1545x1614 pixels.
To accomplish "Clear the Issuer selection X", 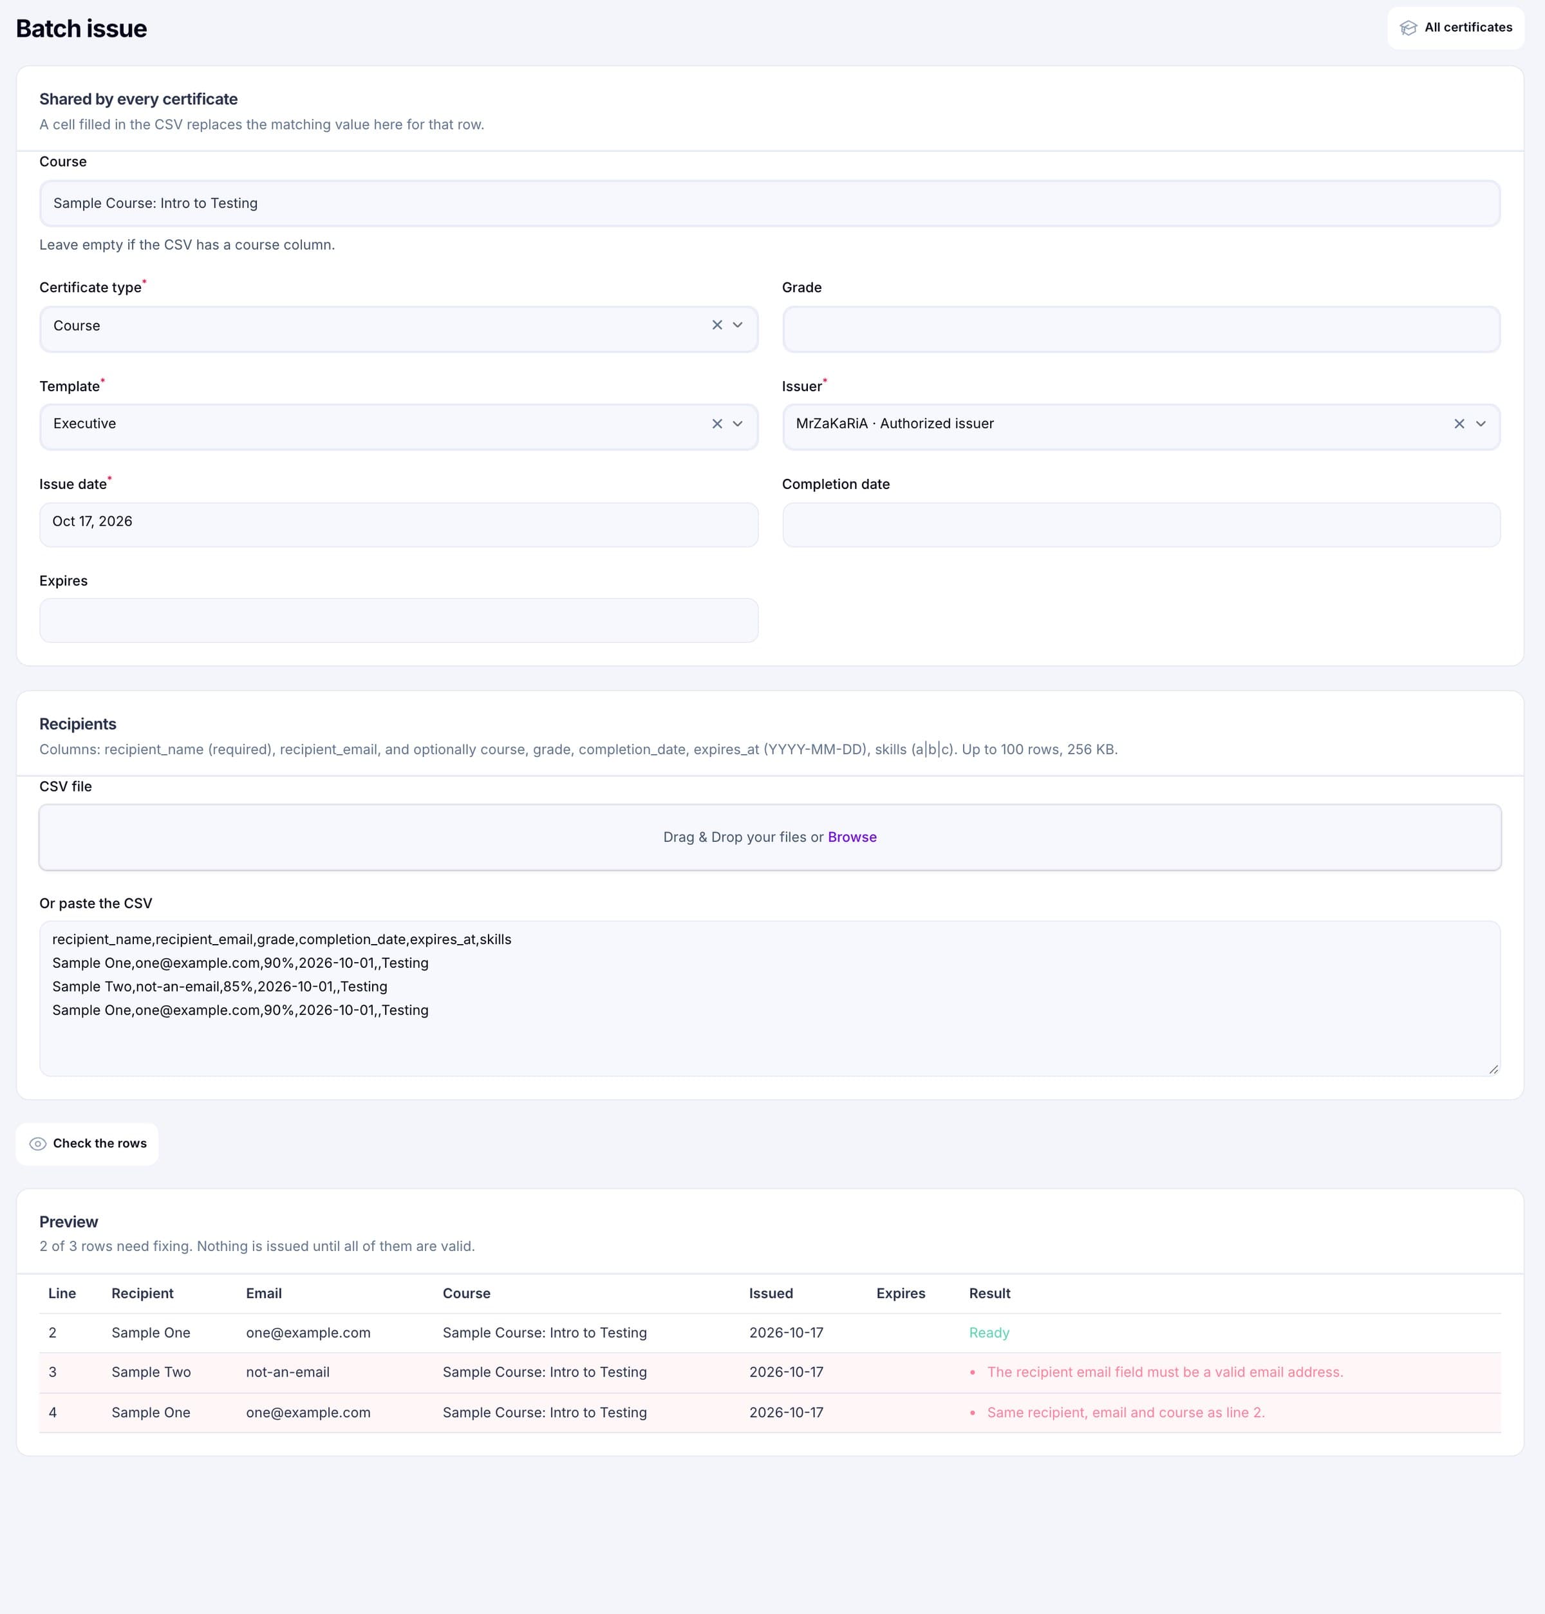I will (1459, 423).
